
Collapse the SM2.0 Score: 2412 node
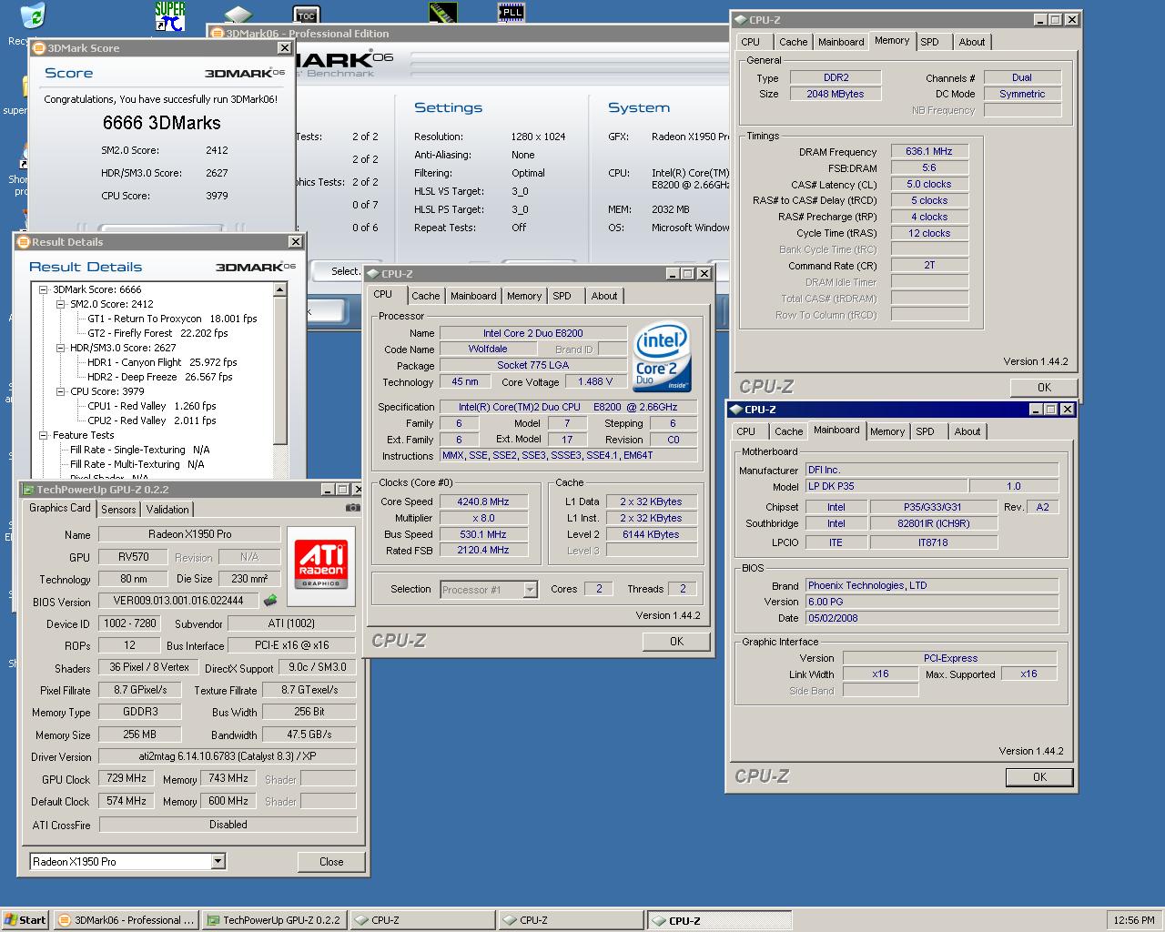60,304
